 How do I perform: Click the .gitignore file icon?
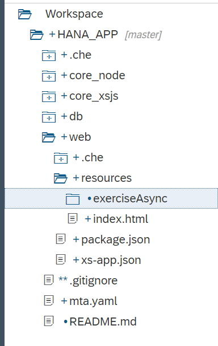coord(49,280)
